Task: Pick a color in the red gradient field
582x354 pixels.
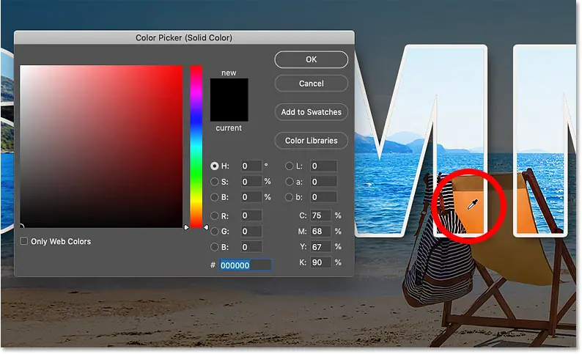Action: pyautogui.click(x=101, y=147)
